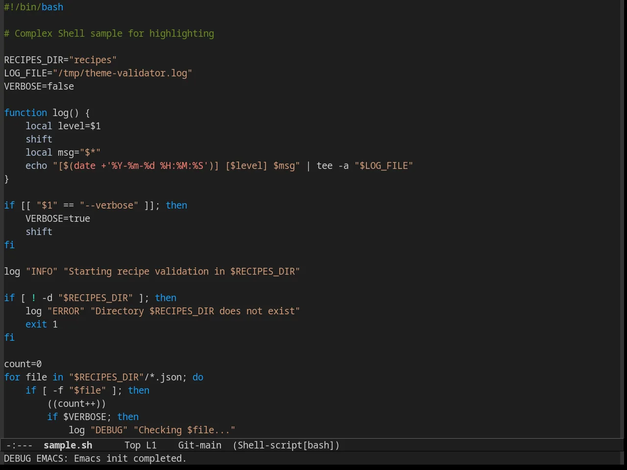Click the ((count++)) expression

click(77, 403)
